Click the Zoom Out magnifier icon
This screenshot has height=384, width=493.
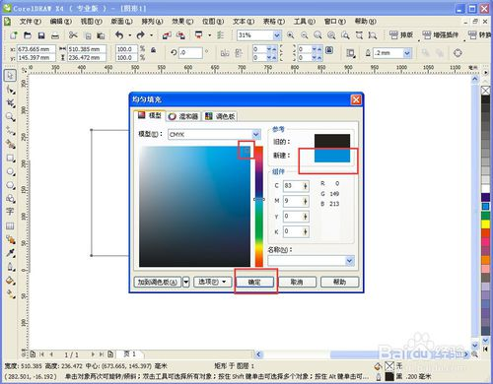305,35
